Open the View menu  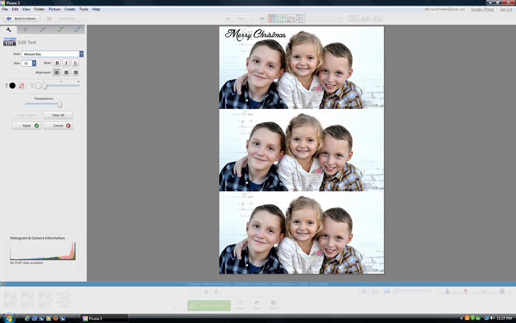click(x=26, y=9)
